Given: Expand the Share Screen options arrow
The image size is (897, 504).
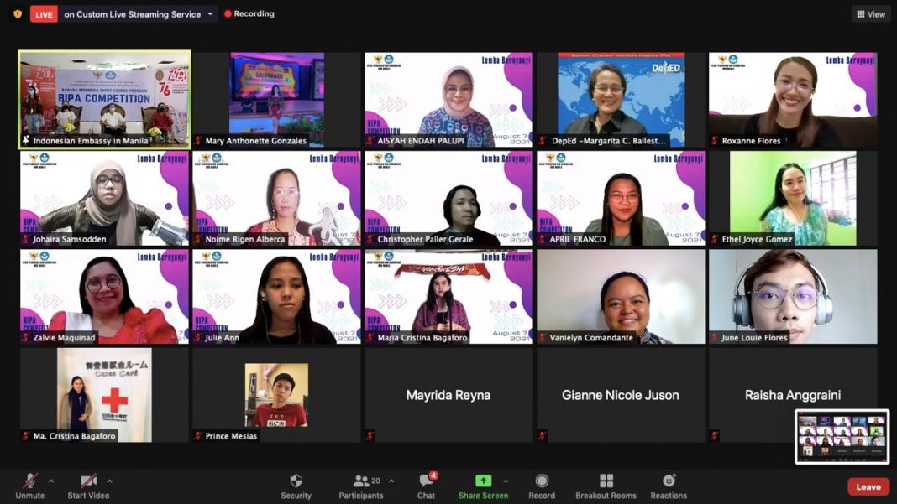Looking at the screenshot, I should pos(506,481).
